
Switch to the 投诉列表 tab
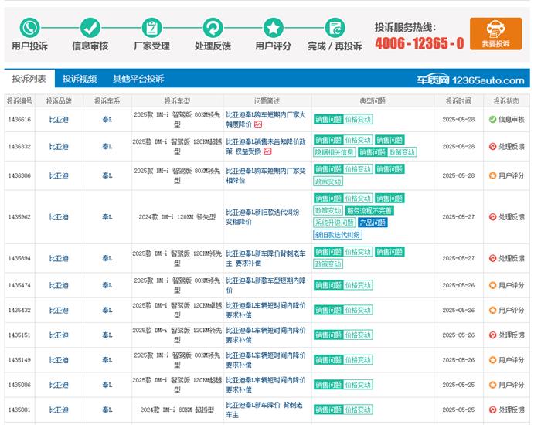(29, 79)
